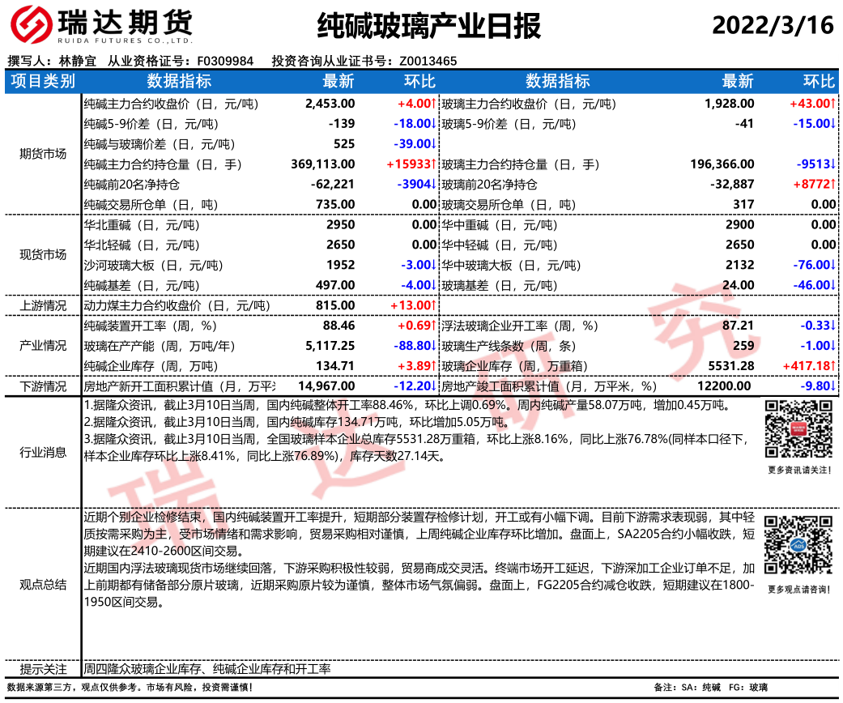This screenshot has height=703, width=843.
Task: Click the 现货市场 row category label
Action: tap(43, 254)
